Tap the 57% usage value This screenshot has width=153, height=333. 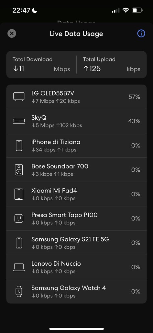pyautogui.click(x=135, y=97)
